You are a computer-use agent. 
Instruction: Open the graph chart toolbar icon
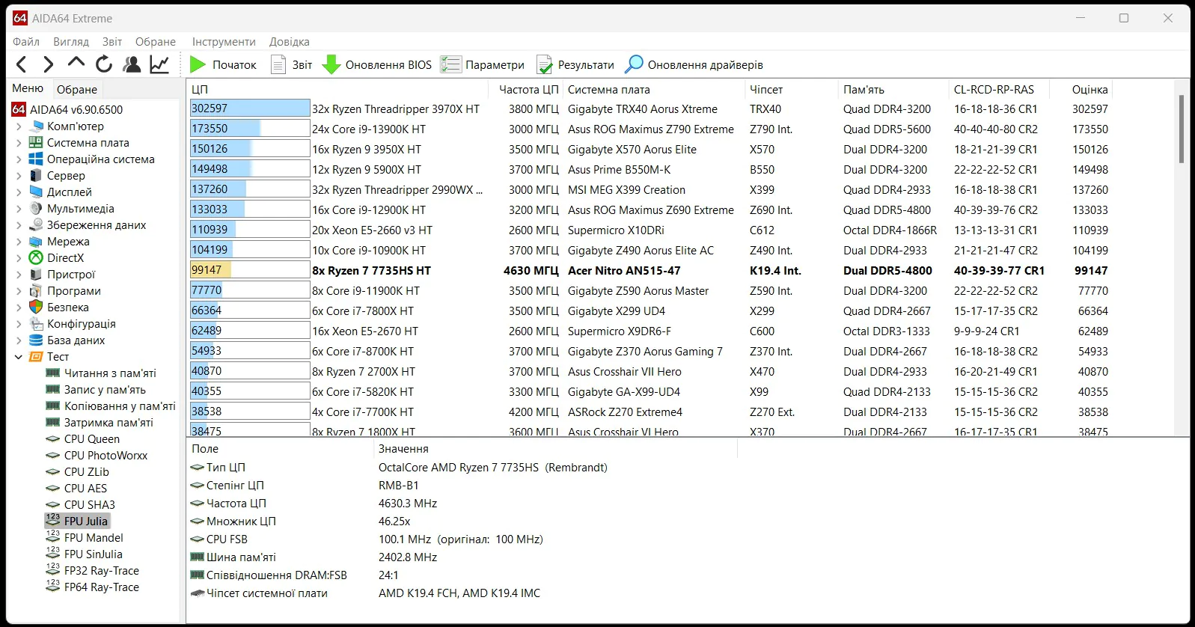(159, 64)
